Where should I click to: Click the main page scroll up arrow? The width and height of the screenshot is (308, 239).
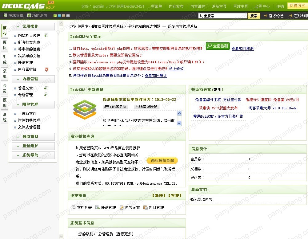pos(62,23)
